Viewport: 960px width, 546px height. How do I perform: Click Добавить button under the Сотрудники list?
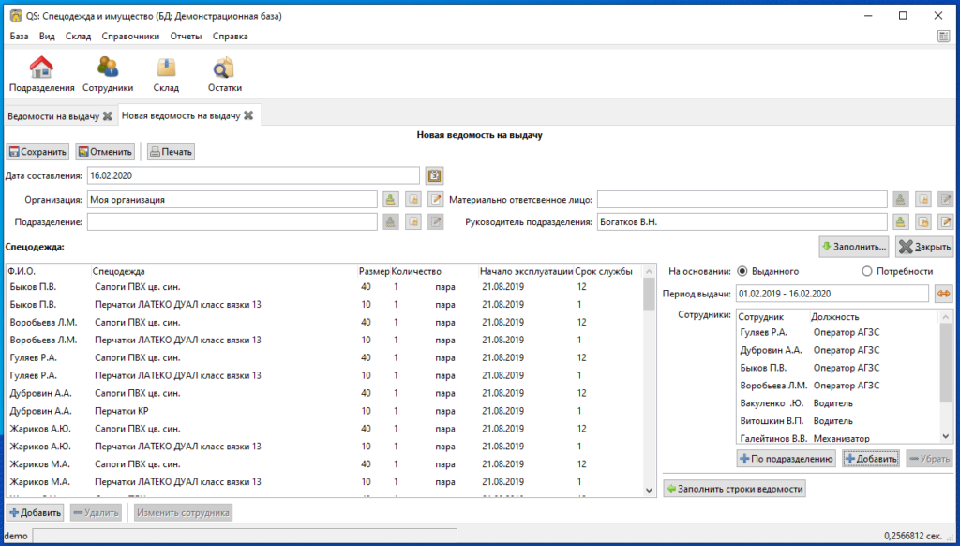(x=871, y=459)
